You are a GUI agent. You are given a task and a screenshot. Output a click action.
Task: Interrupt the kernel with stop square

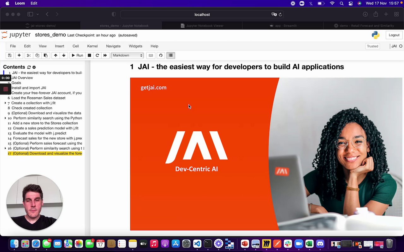click(x=89, y=55)
